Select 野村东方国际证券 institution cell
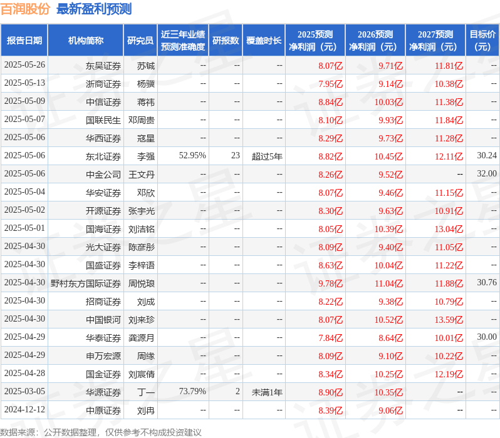 point(86,284)
